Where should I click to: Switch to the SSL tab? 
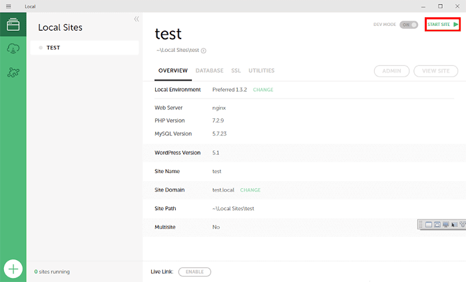click(x=236, y=70)
